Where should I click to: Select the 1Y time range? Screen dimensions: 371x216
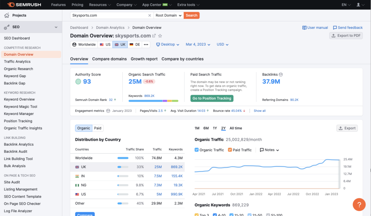[x=215, y=128]
